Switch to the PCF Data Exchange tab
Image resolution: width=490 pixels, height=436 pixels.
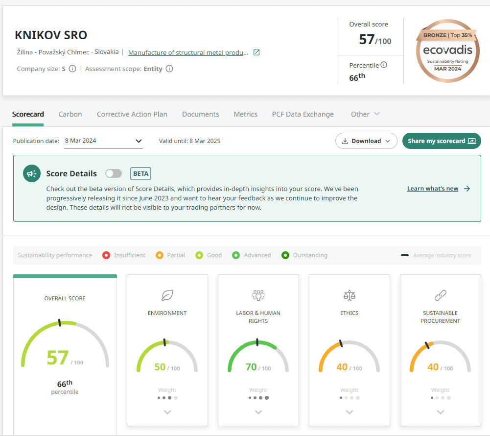[303, 114]
